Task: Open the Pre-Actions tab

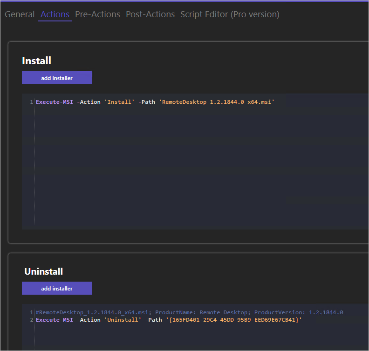Action: click(97, 14)
